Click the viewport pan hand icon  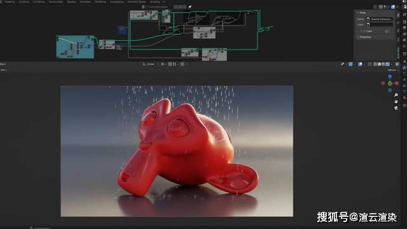pos(396,102)
